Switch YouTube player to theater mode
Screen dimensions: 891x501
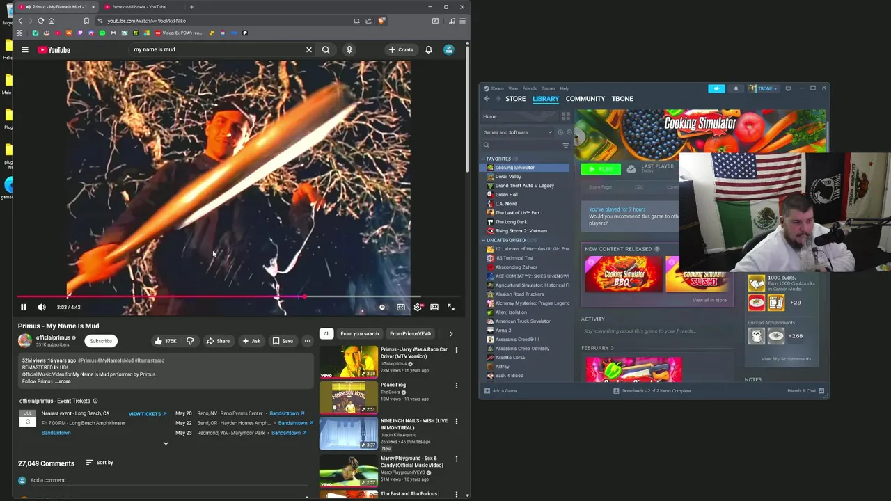pyautogui.click(x=434, y=307)
